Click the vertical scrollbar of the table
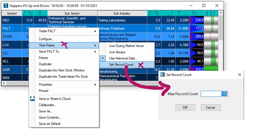The width and height of the screenshot is (273, 130). [x=221, y=48]
